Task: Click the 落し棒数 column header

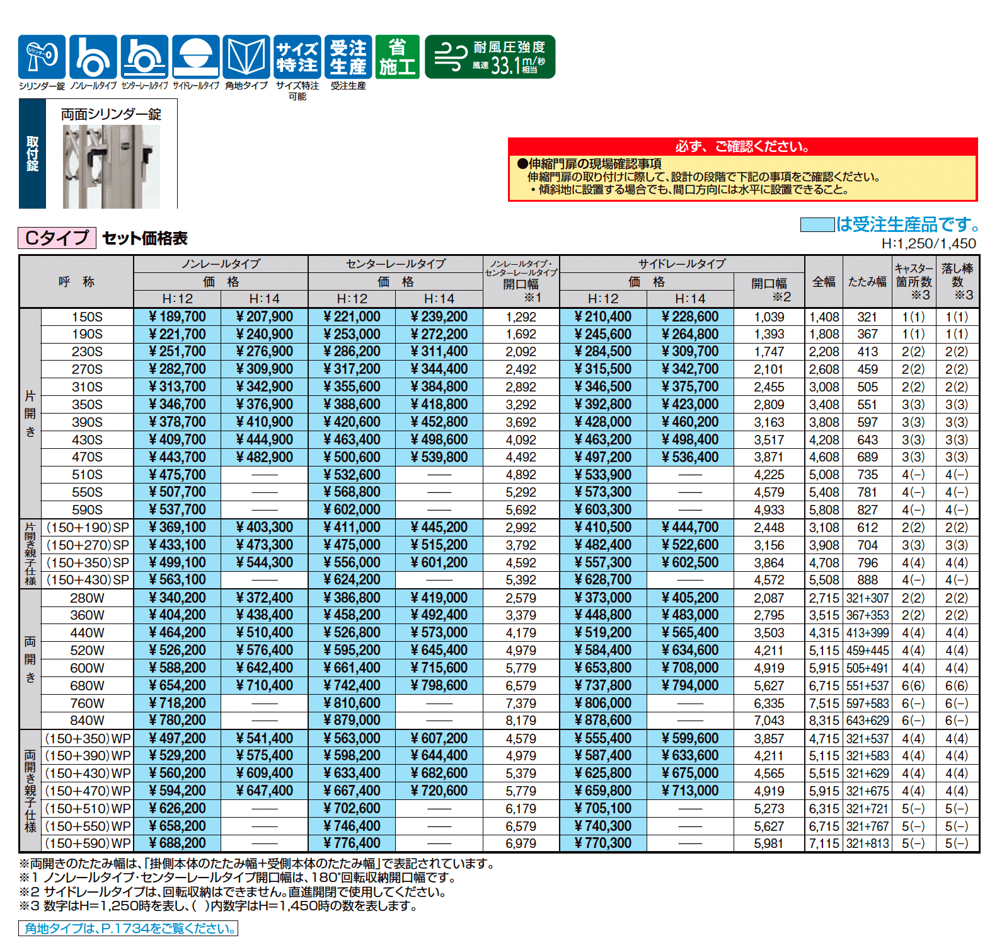Action: tap(958, 282)
